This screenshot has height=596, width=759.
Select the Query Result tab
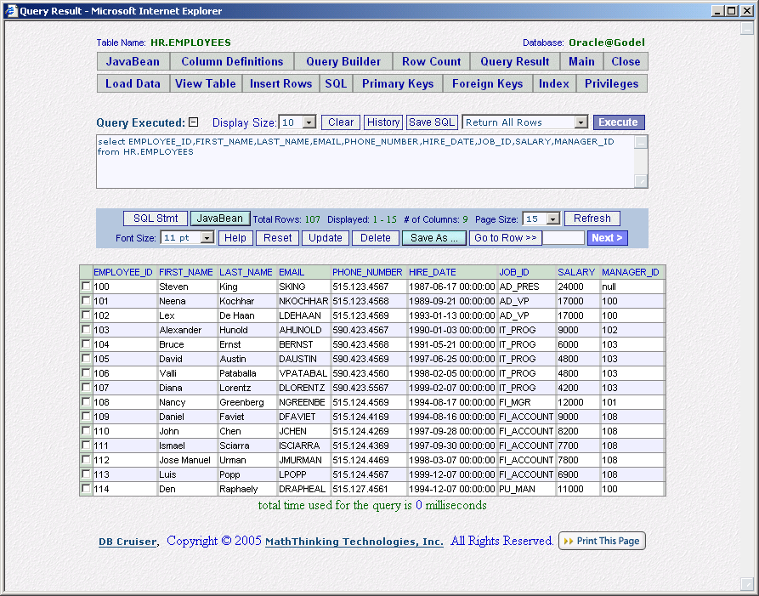pos(515,61)
